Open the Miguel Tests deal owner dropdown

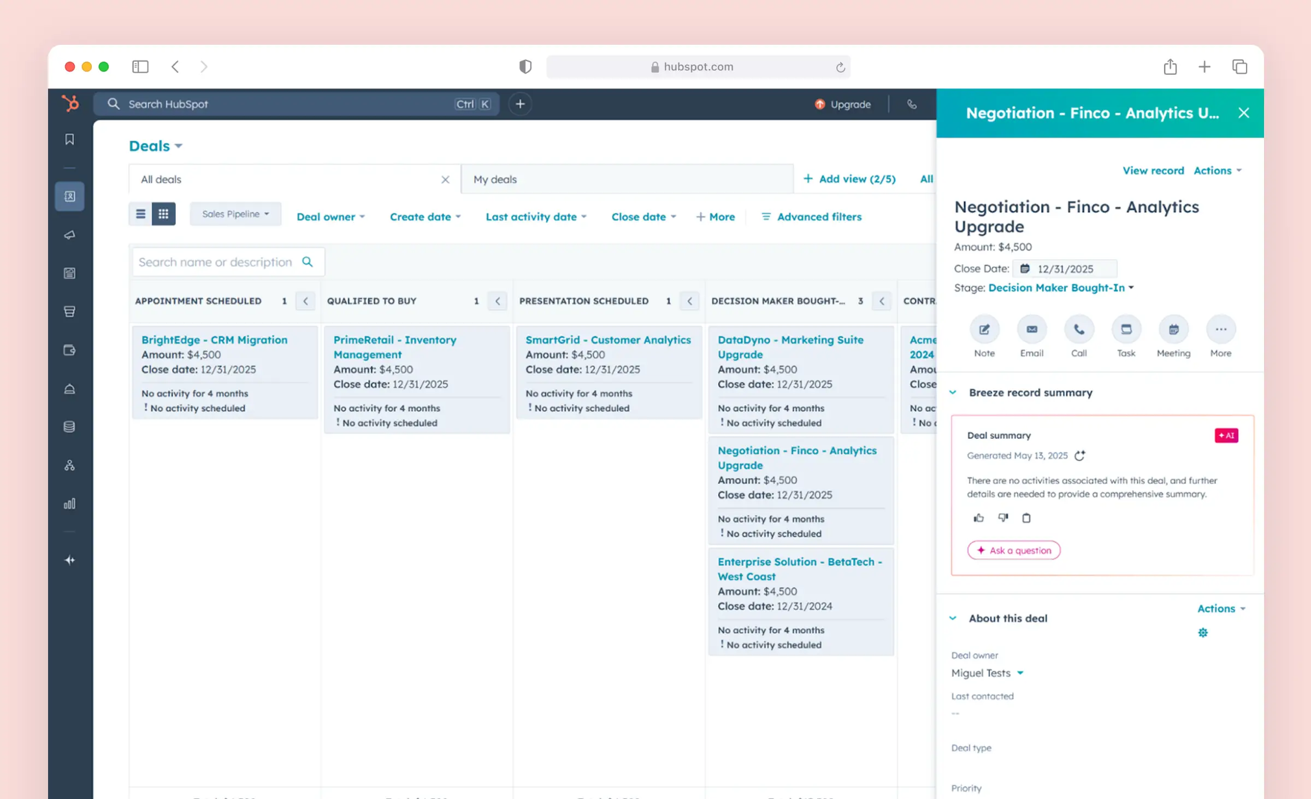[x=987, y=673]
